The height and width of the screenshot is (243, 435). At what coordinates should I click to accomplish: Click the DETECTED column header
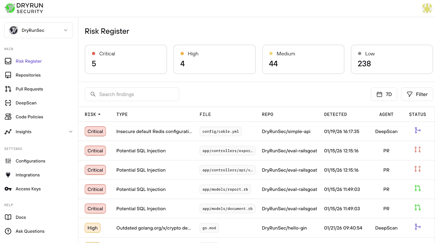click(335, 114)
